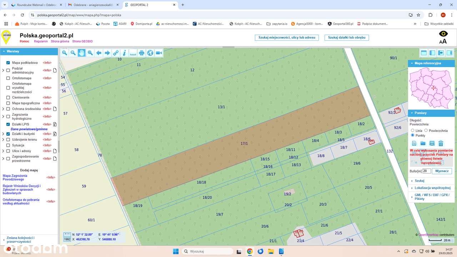Click the arrow panel layout icon

pos(441,53)
